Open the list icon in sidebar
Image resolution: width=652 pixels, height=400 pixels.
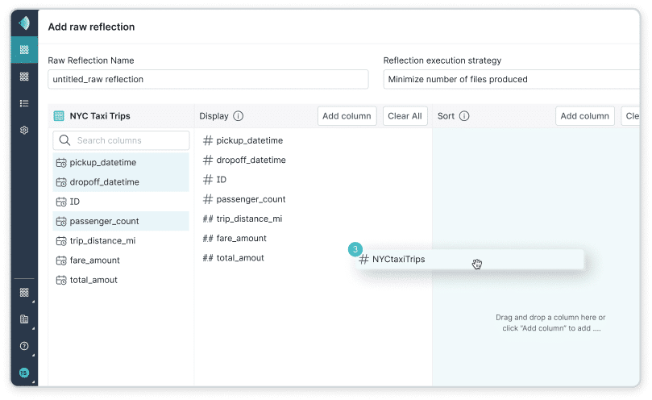click(x=24, y=103)
